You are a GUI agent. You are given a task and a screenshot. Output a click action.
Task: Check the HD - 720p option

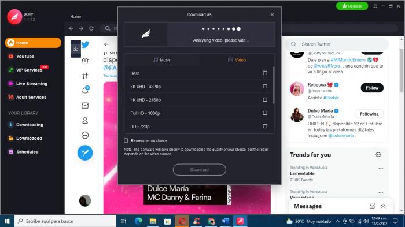265,126
